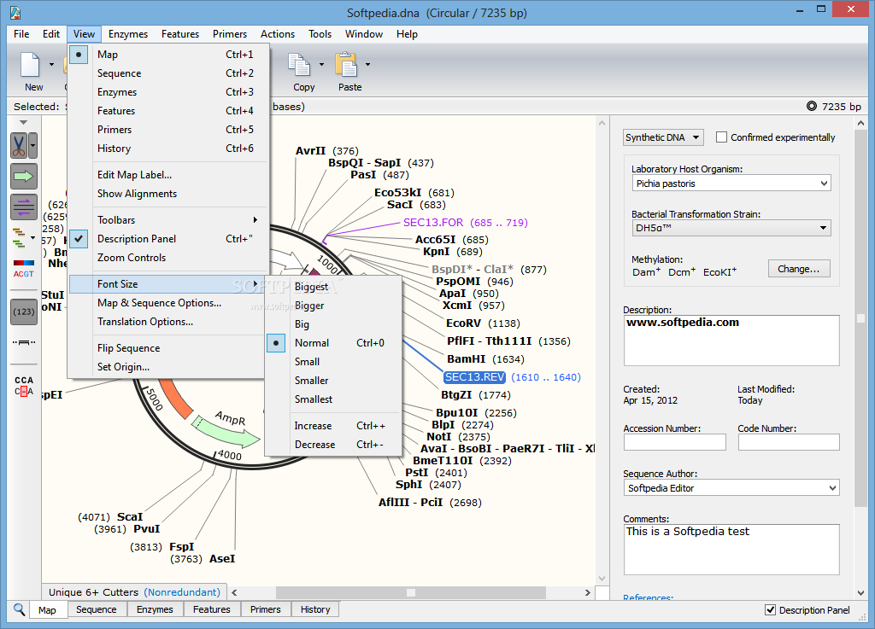Uncheck the Description Panel checkbox at bottom
875x629 pixels.
point(770,609)
